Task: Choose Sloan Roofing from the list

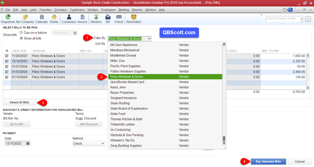Action: point(165,103)
